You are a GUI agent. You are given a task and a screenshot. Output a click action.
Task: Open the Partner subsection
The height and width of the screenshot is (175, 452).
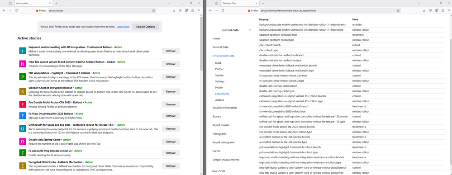[219, 69]
